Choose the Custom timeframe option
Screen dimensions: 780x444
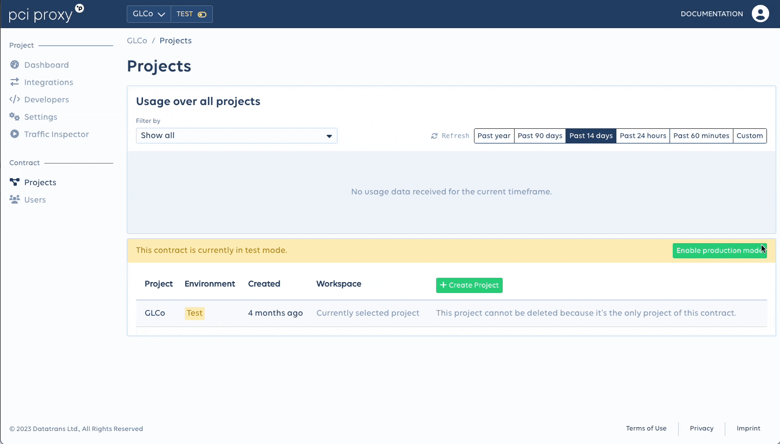(x=750, y=136)
